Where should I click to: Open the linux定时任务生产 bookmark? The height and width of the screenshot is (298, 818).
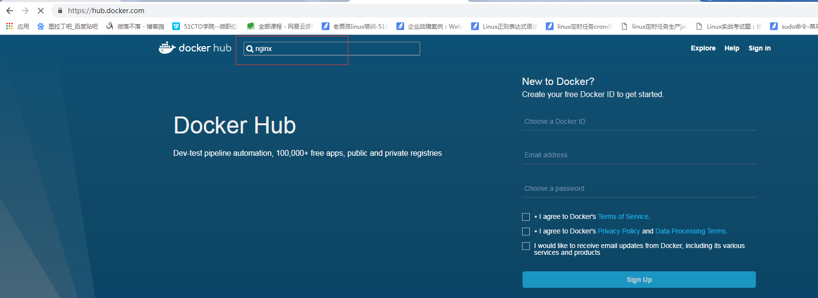coord(654,26)
